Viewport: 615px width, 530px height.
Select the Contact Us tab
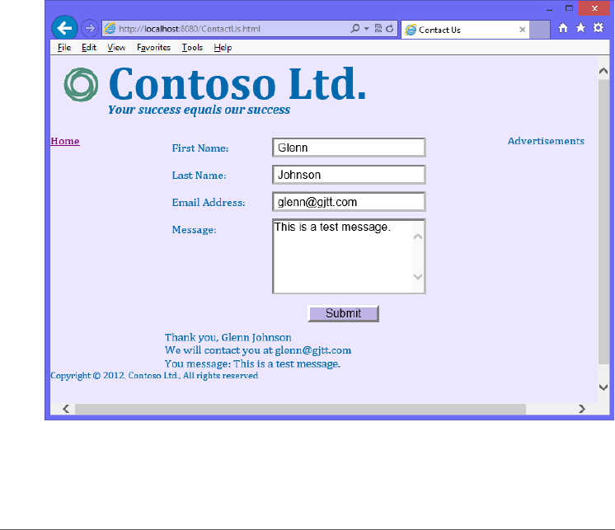click(465, 30)
